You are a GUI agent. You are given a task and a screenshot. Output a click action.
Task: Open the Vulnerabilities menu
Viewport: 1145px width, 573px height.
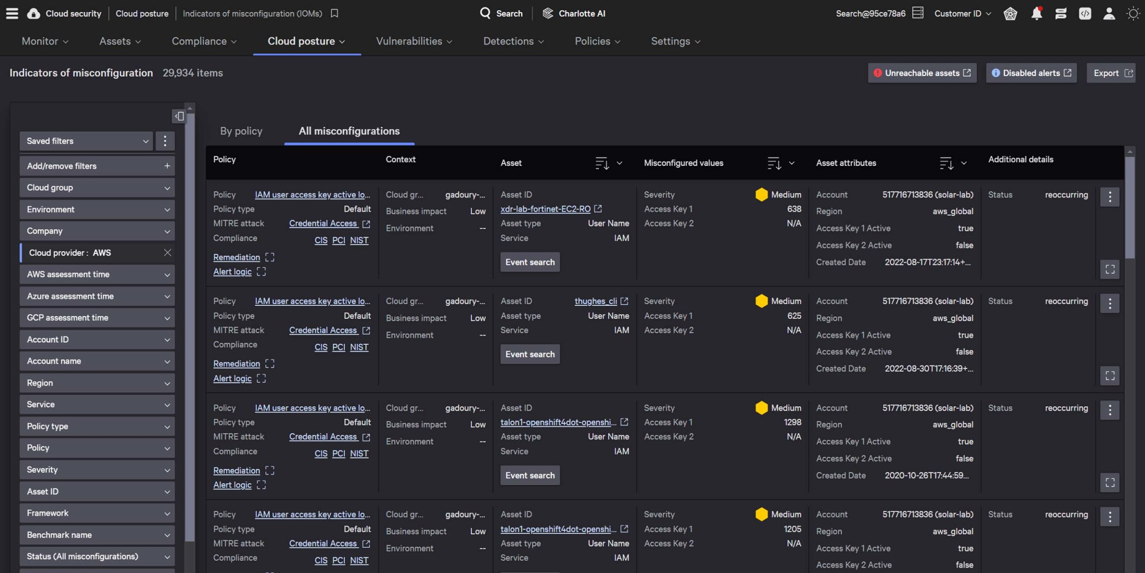point(414,41)
